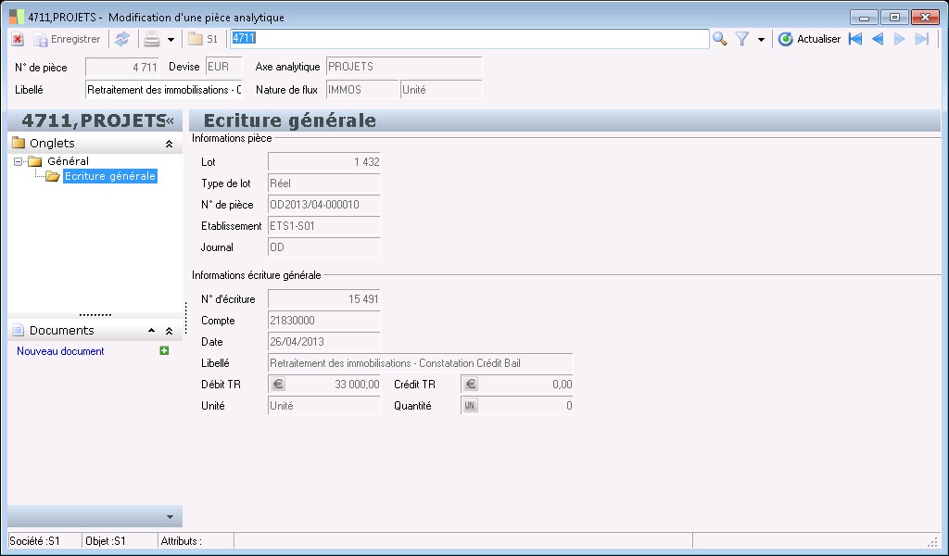Minimize the window
Screen dimensions: 949x556
864,17
